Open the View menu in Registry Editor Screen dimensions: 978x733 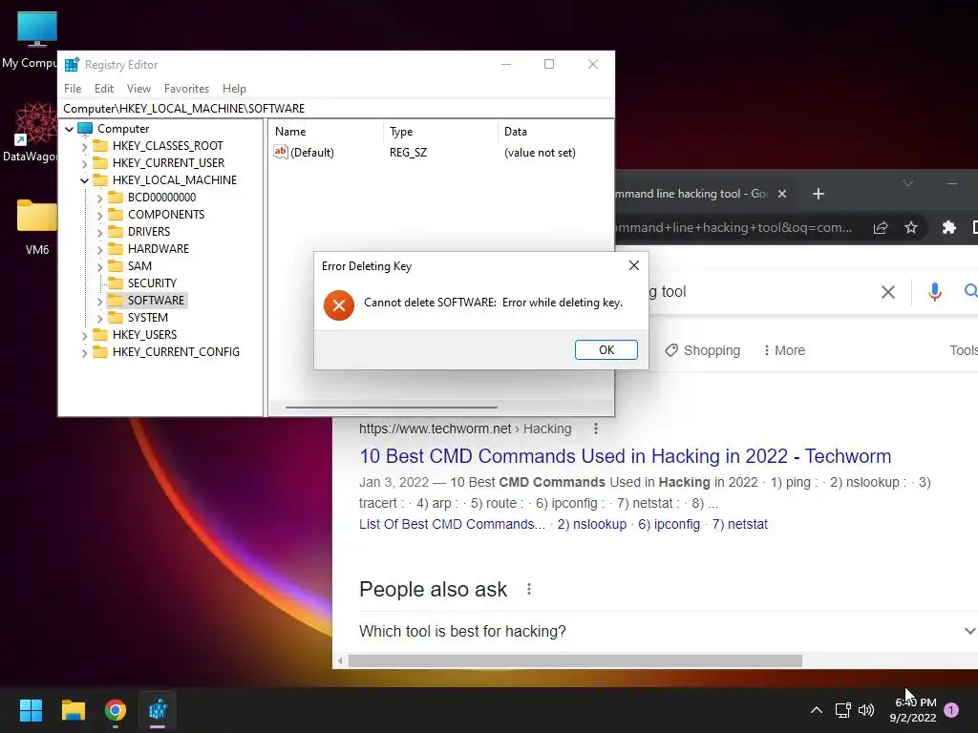(x=138, y=89)
